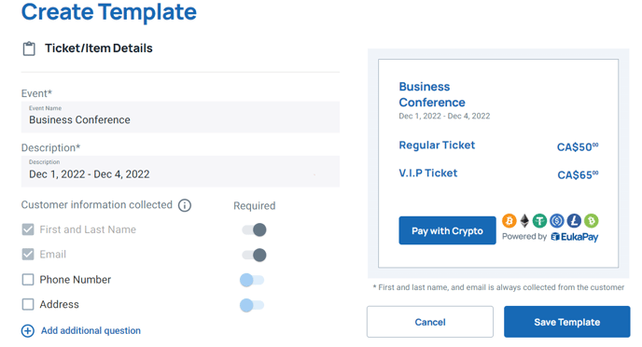This screenshot has width=642, height=347.
Task: Click the green Bitcoin Cash icon
Action: [x=592, y=221]
